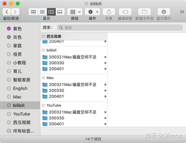This screenshot has width=186, height=143.
Task: Click folder icon of 200401 in Mac group
Action: [x=45, y=96]
